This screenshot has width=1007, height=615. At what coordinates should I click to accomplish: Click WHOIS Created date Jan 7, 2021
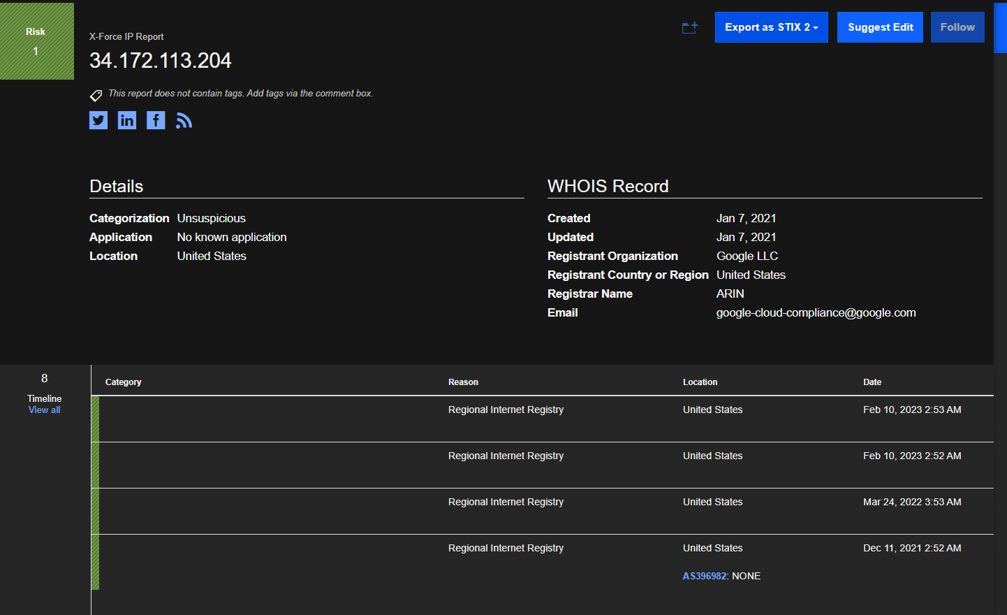click(x=746, y=218)
